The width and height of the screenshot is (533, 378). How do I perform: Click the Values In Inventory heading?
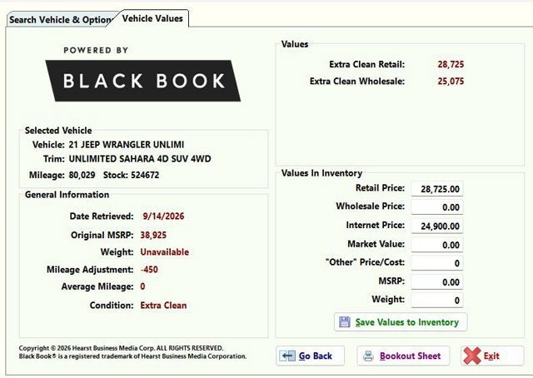[x=321, y=173]
